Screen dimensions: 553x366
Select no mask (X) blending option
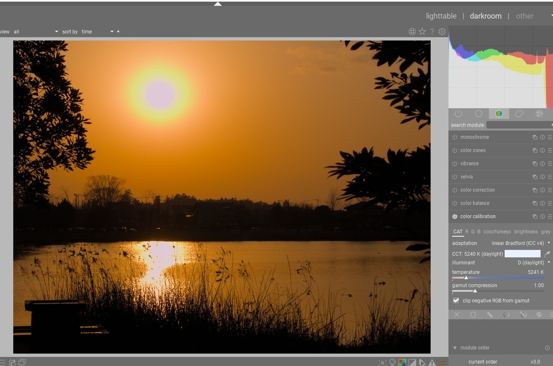(457, 315)
